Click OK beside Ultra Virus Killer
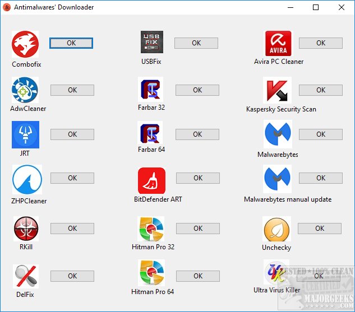 coord(319,276)
